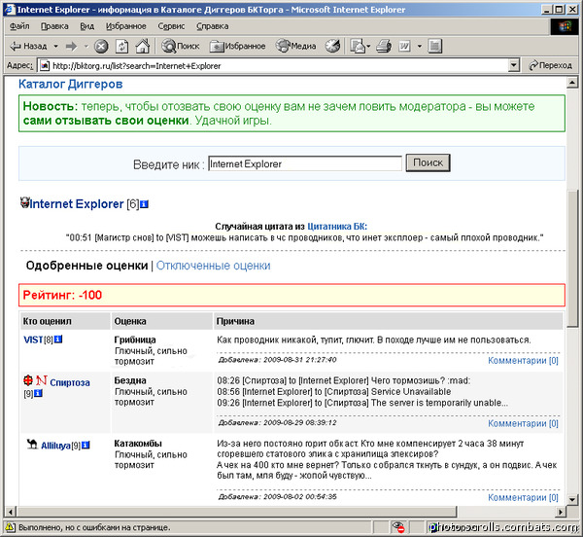Click the Forward arrow button
The height and width of the screenshot is (537, 583).
coord(71,46)
